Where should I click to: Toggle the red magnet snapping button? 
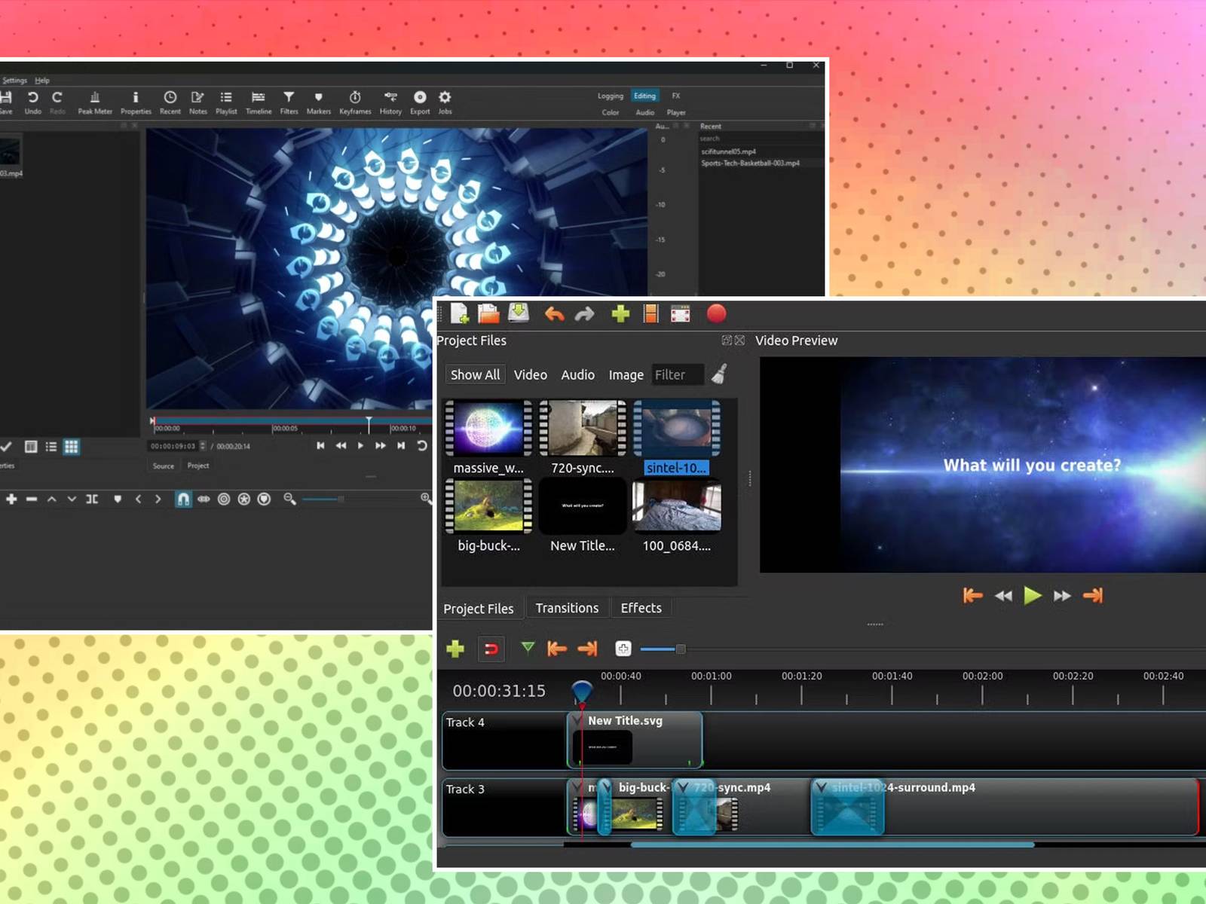pos(491,649)
